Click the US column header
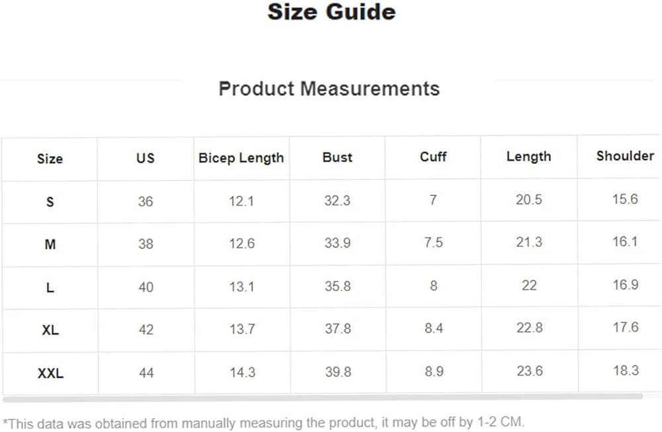This screenshot has width=662, height=432. [145, 158]
